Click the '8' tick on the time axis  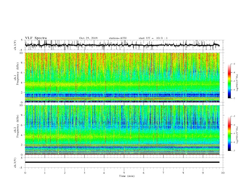tap(183, 173)
